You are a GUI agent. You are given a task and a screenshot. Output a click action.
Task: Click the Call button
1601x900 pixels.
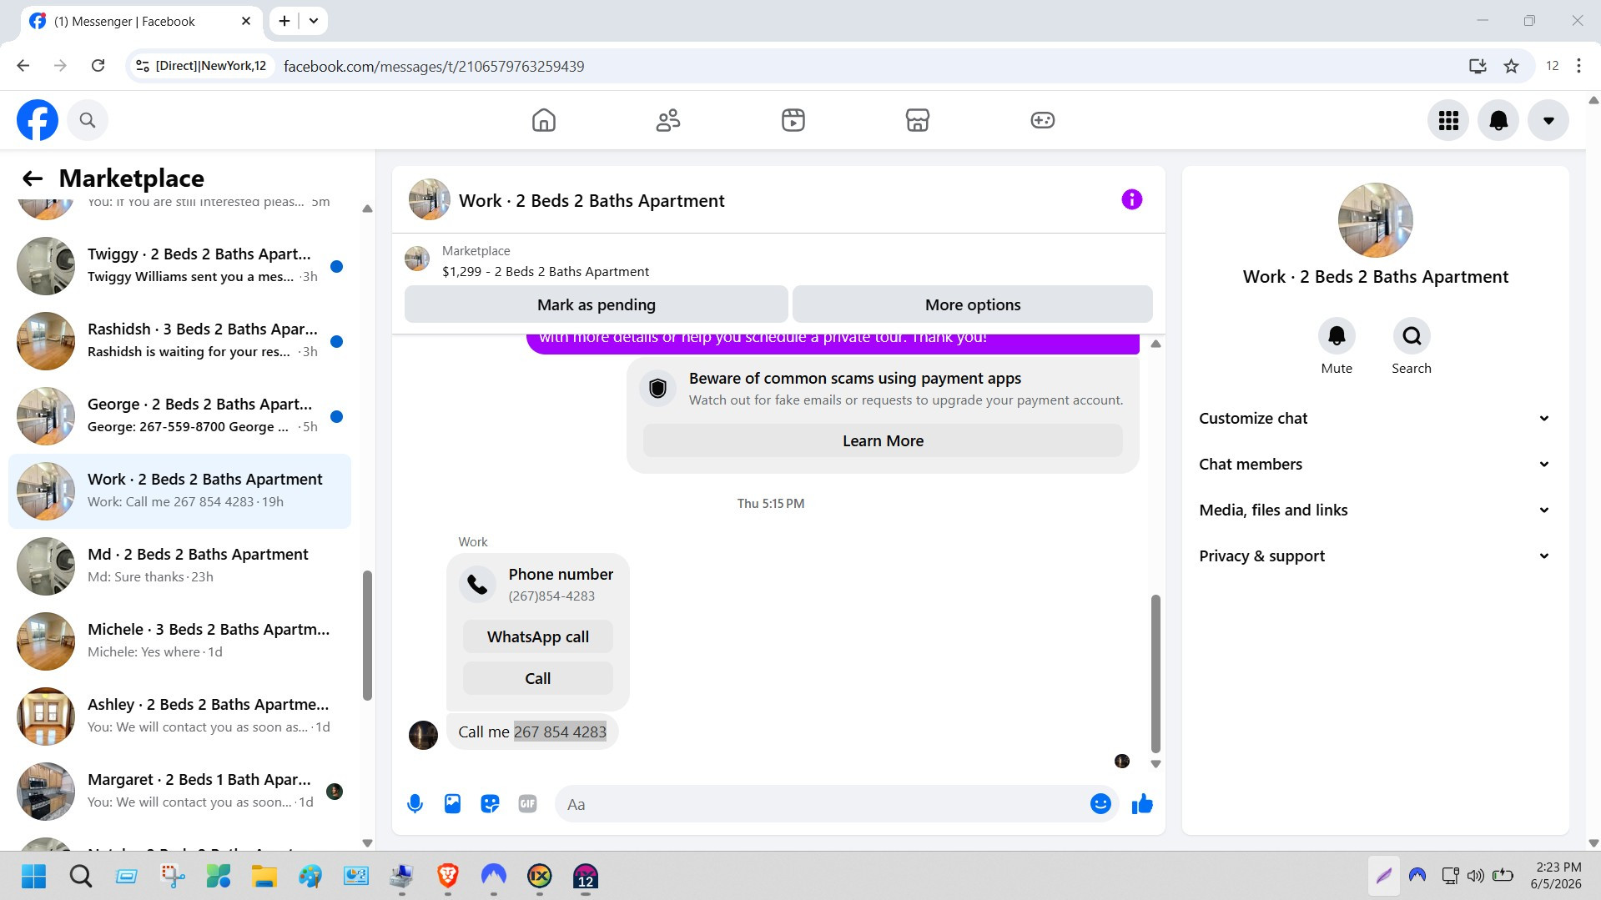pos(538,678)
